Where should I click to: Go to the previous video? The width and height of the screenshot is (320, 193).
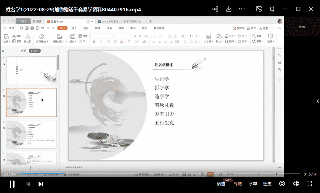tap(28, 184)
